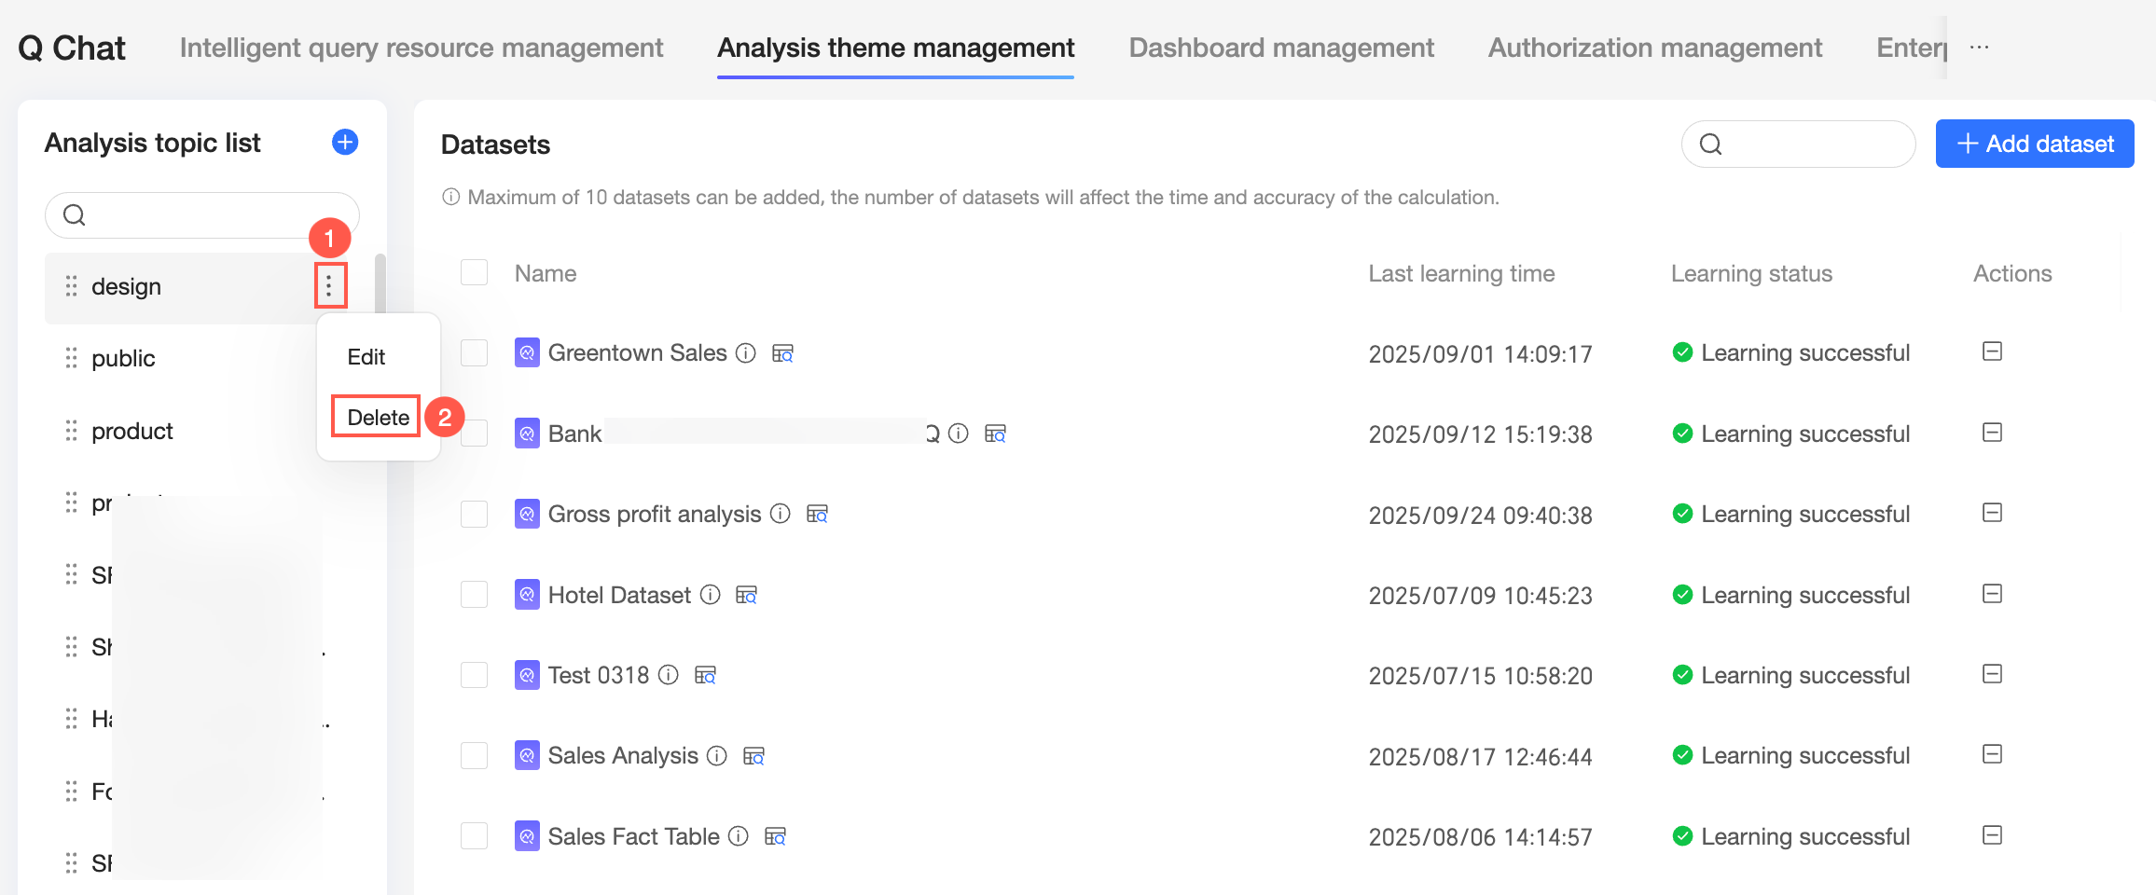Open the three-dot menu for the design topic

pos(329,285)
